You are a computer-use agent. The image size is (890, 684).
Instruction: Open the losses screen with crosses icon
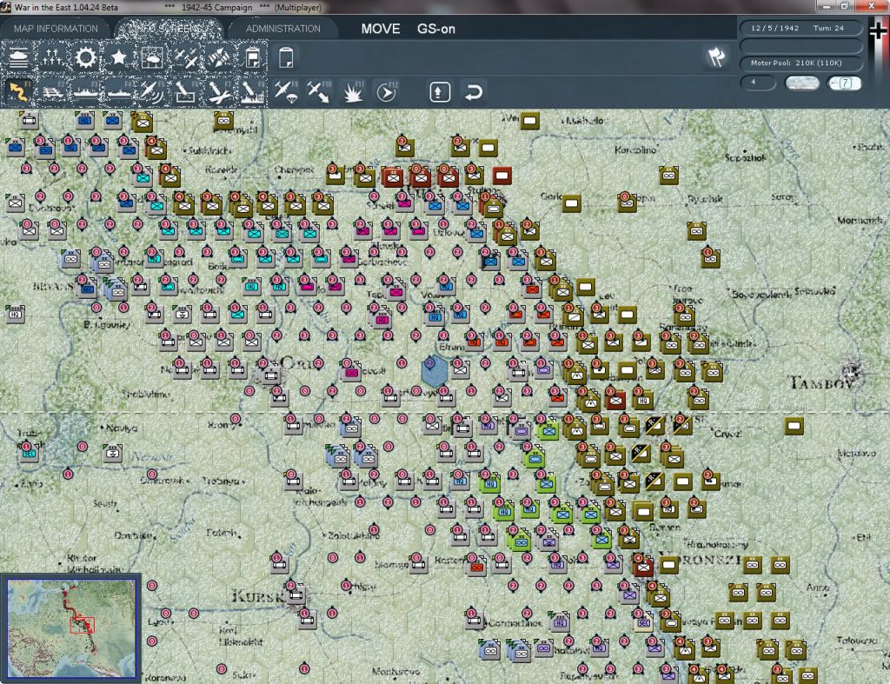click(x=52, y=58)
